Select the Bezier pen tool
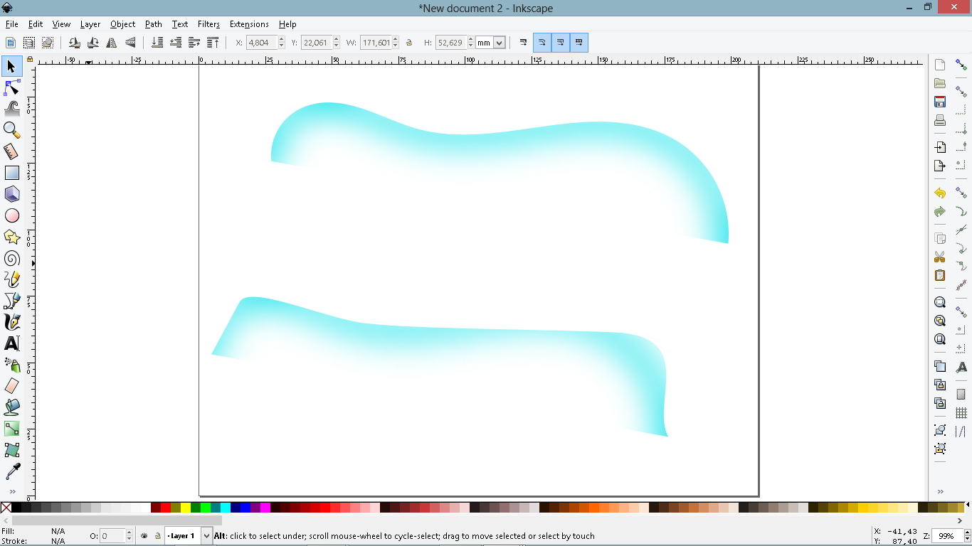 click(x=11, y=301)
